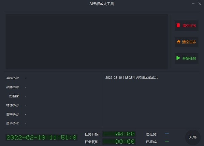Click the 已完成 label
This screenshot has width=204, height=146.
(x=152, y=142)
